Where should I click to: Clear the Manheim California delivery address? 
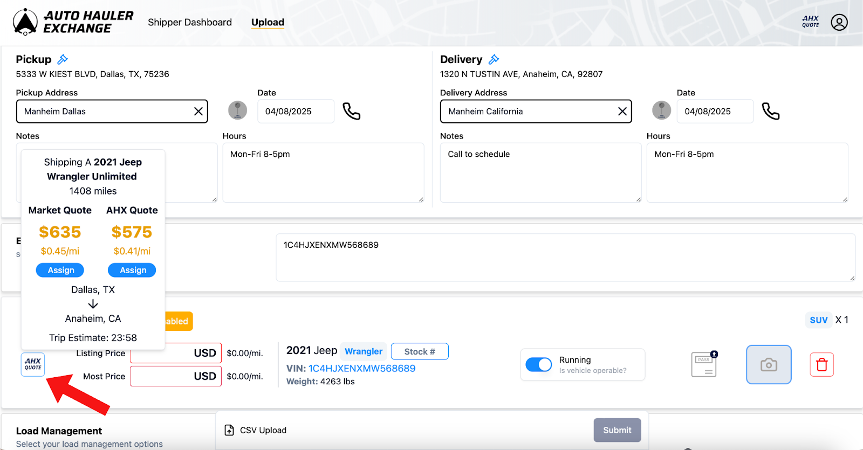pos(622,111)
